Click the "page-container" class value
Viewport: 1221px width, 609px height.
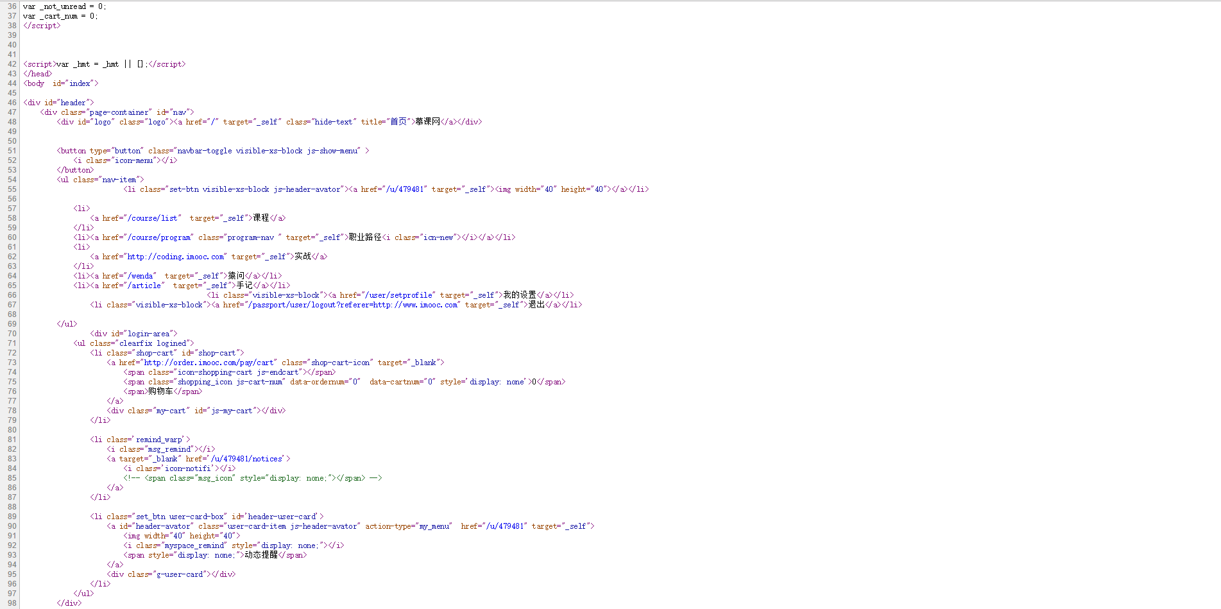[x=120, y=112]
